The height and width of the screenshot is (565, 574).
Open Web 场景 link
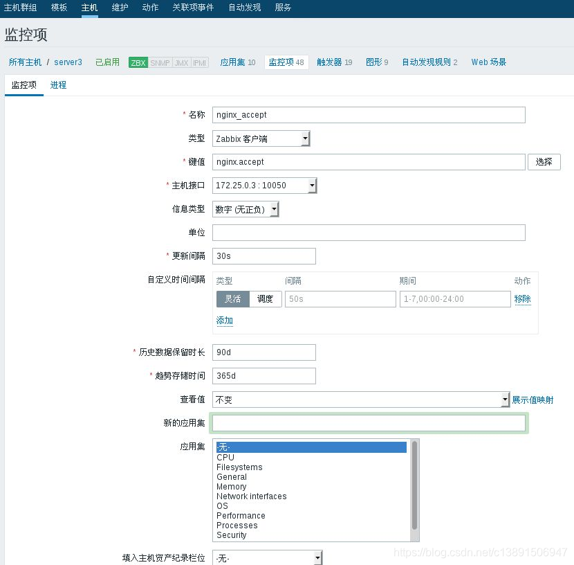489,62
